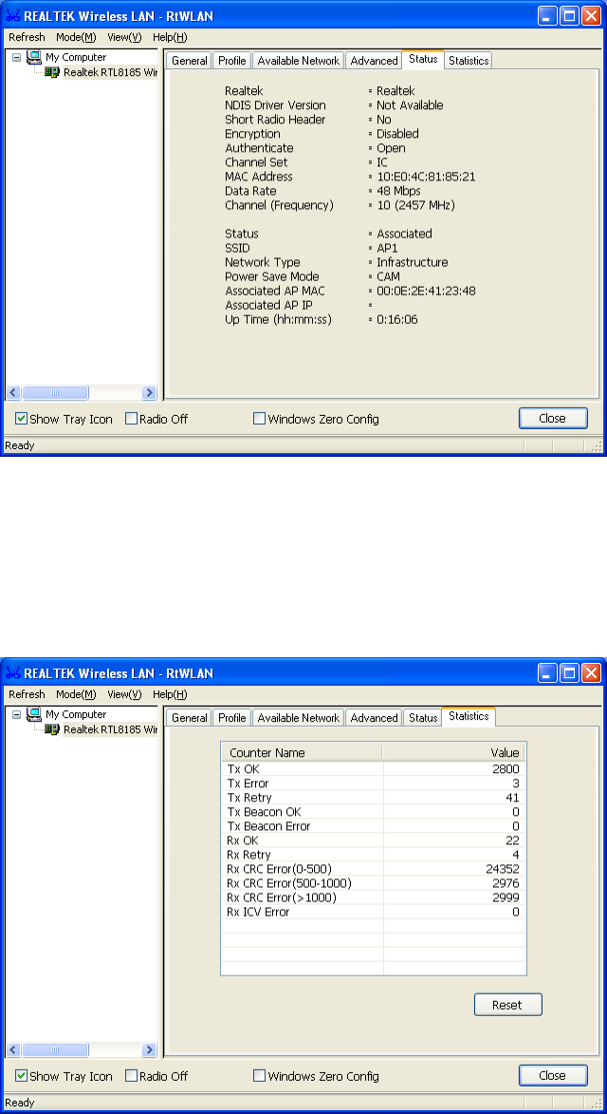Switch to Statistics tab in upper window
Screen dimensions: 607x1114
pyautogui.click(x=469, y=61)
